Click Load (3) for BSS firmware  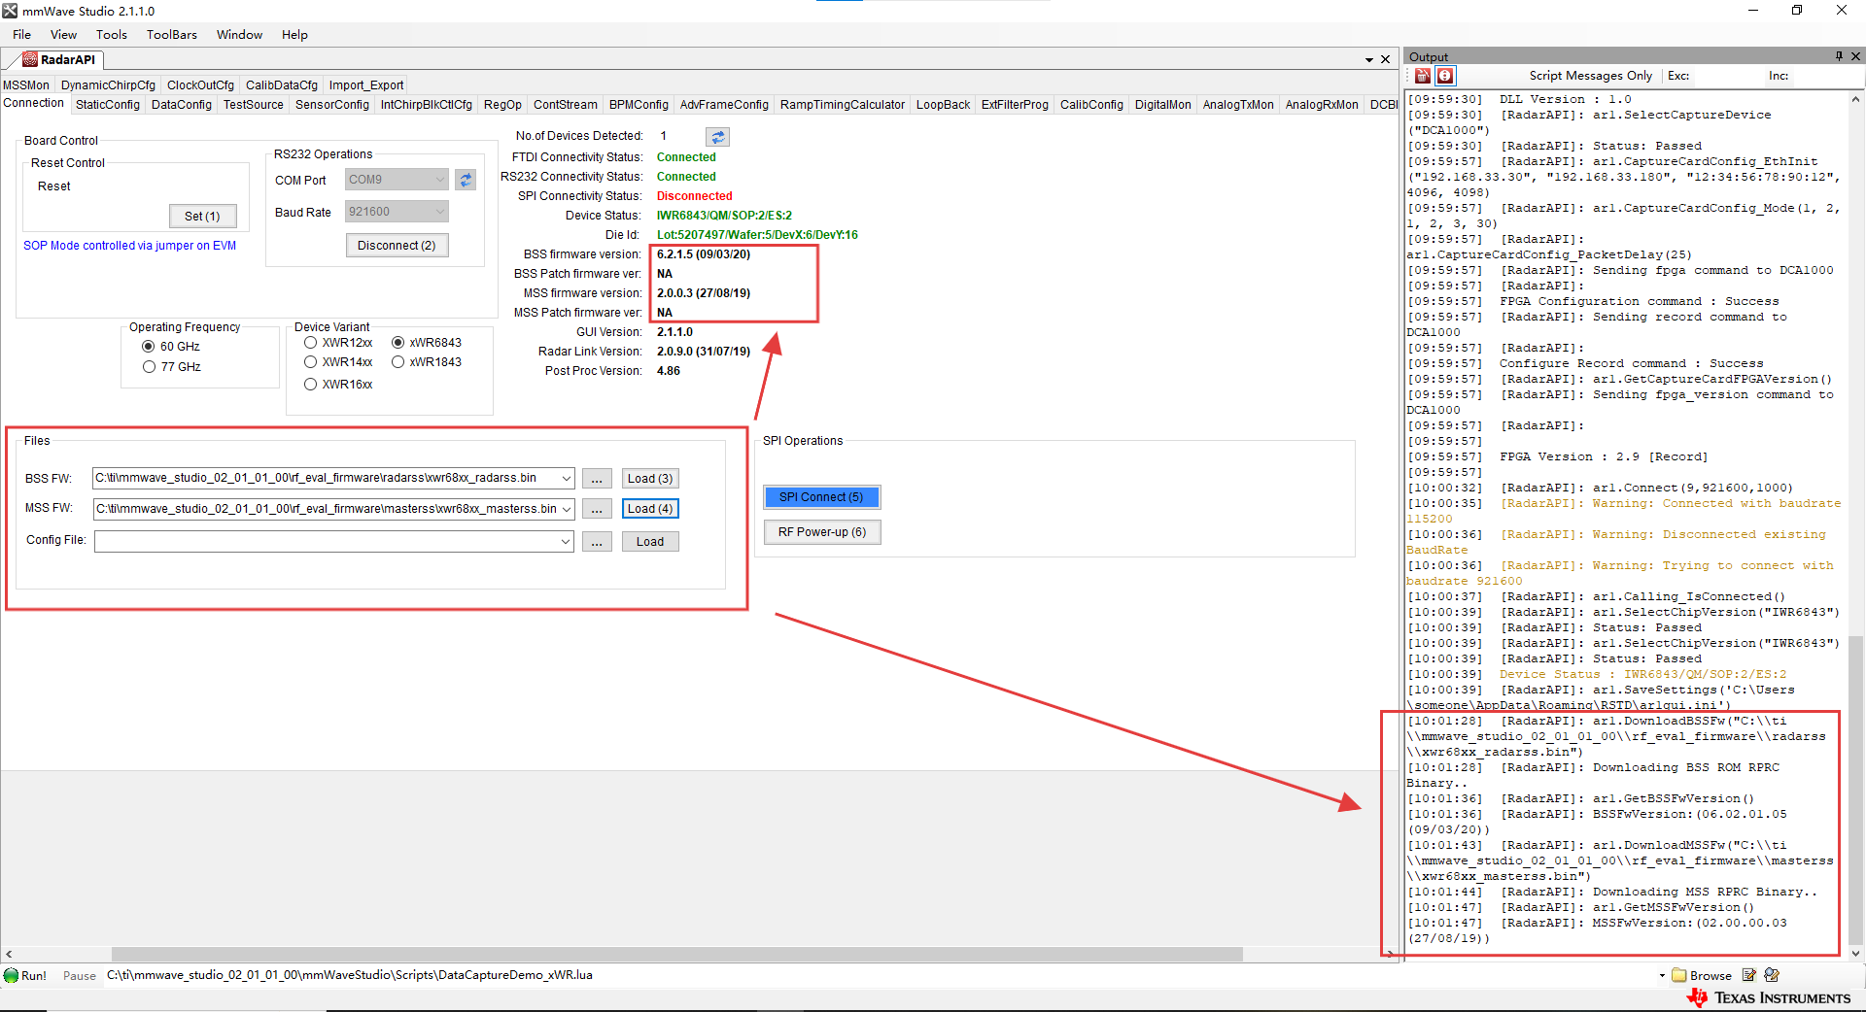coord(650,479)
